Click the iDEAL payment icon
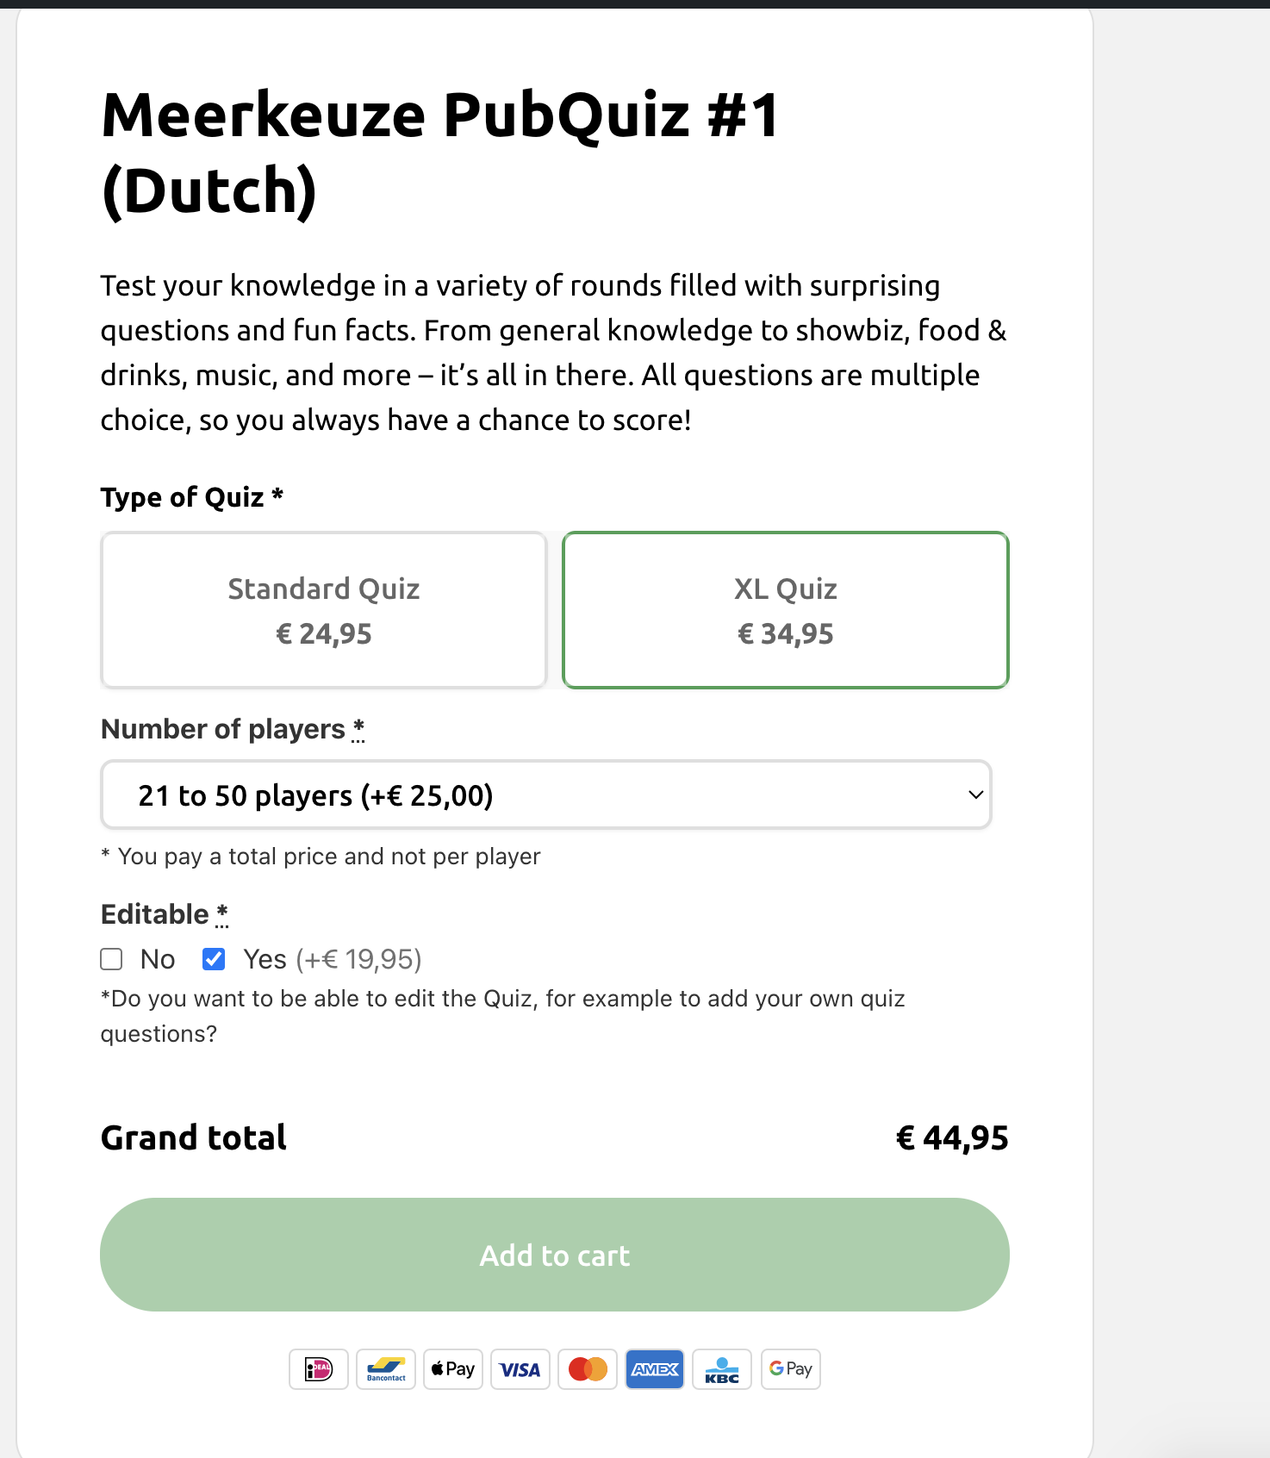The image size is (1270, 1458). [319, 1368]
